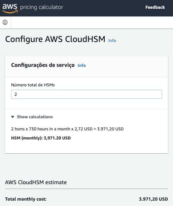Screen dimensions: 173x206
Task: Select the 3.971,20 USD total cost value
Action: (x=153, y=199)
